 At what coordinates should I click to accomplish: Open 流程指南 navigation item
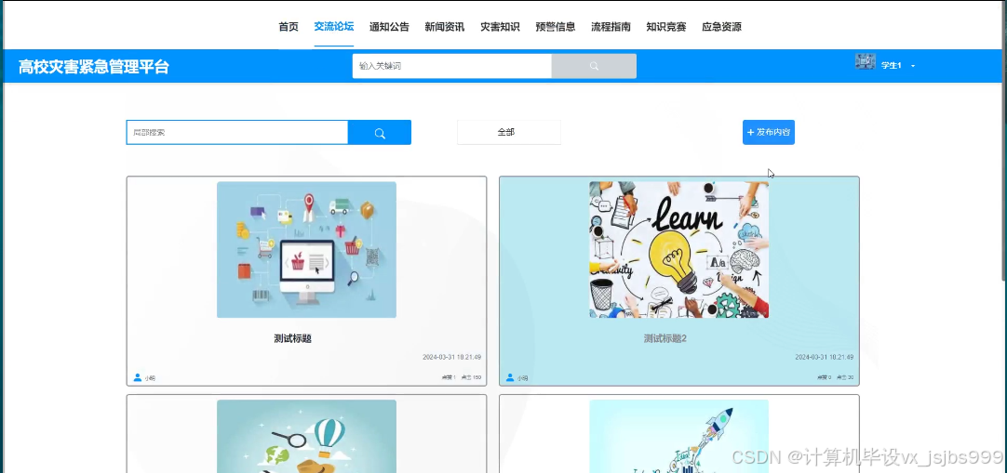611,27
